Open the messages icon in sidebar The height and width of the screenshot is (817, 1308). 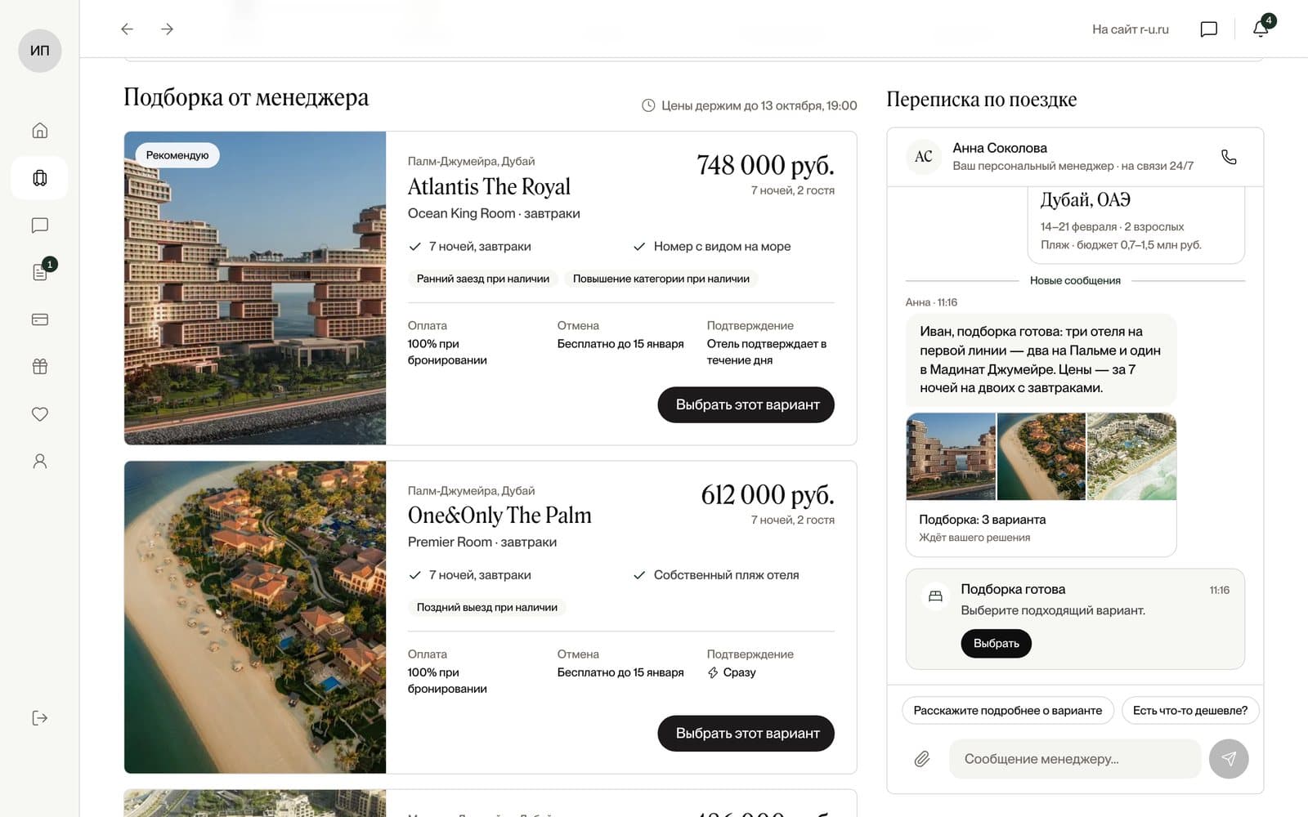pos(39,225)
